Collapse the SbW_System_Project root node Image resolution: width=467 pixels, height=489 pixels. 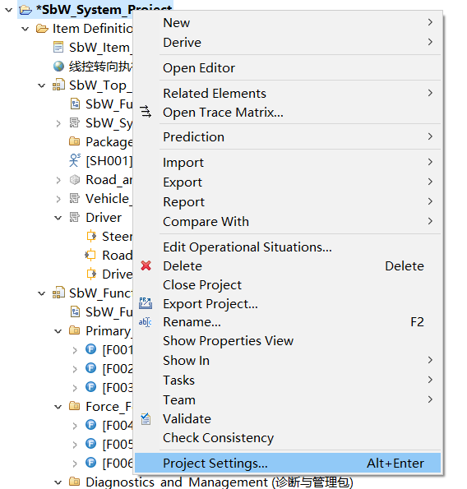(9, 10)
